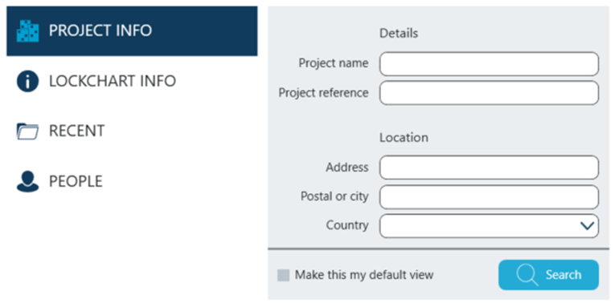The image size is (615, 303).
Task: Switch to the LOCKCHART INFO tab
Action: point(113,81)
